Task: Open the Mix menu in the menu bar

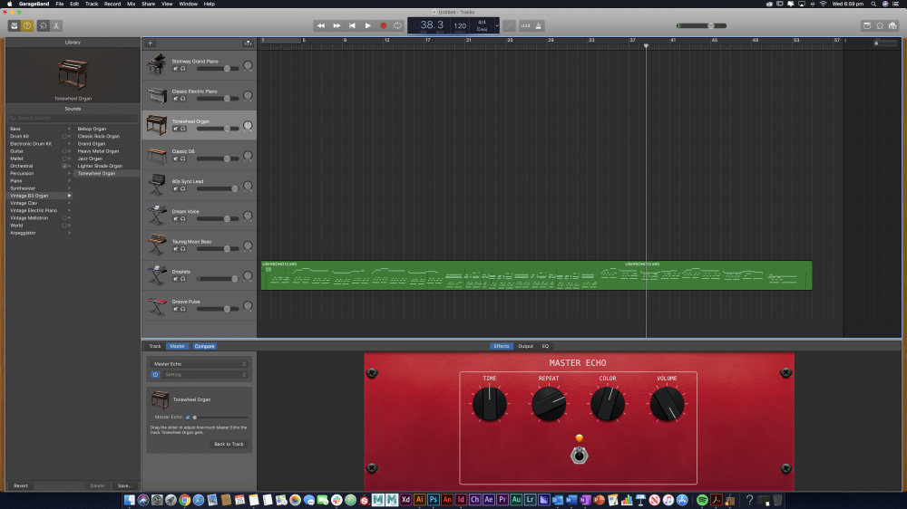Action: pos(132,4)
